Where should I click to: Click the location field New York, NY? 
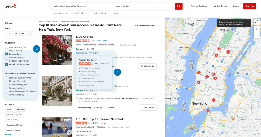[x=144, y=6]
